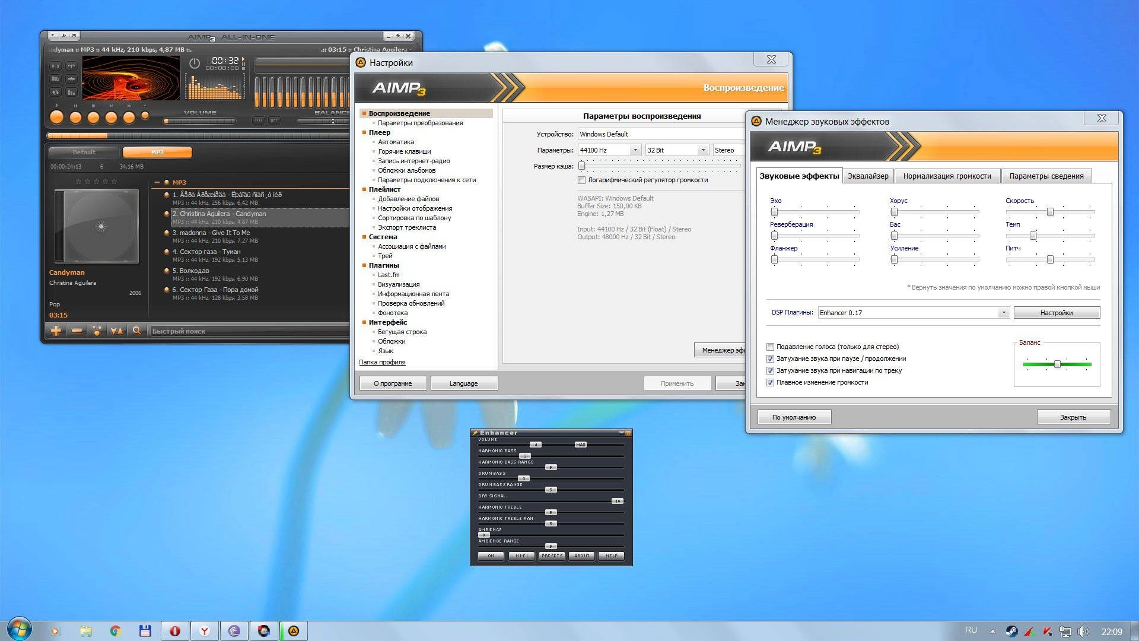Uncheck 'Плавное изменение громкости' checkbox
The width and height of the screenshot is (1139, 641).
770,382
